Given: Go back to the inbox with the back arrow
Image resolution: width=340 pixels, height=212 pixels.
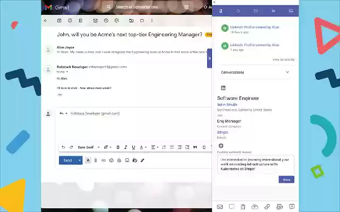Looking at the screenshot, I should 46,21.
